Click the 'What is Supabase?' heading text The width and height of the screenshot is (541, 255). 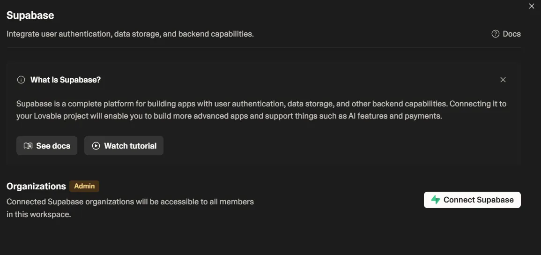tap(66, 80)
